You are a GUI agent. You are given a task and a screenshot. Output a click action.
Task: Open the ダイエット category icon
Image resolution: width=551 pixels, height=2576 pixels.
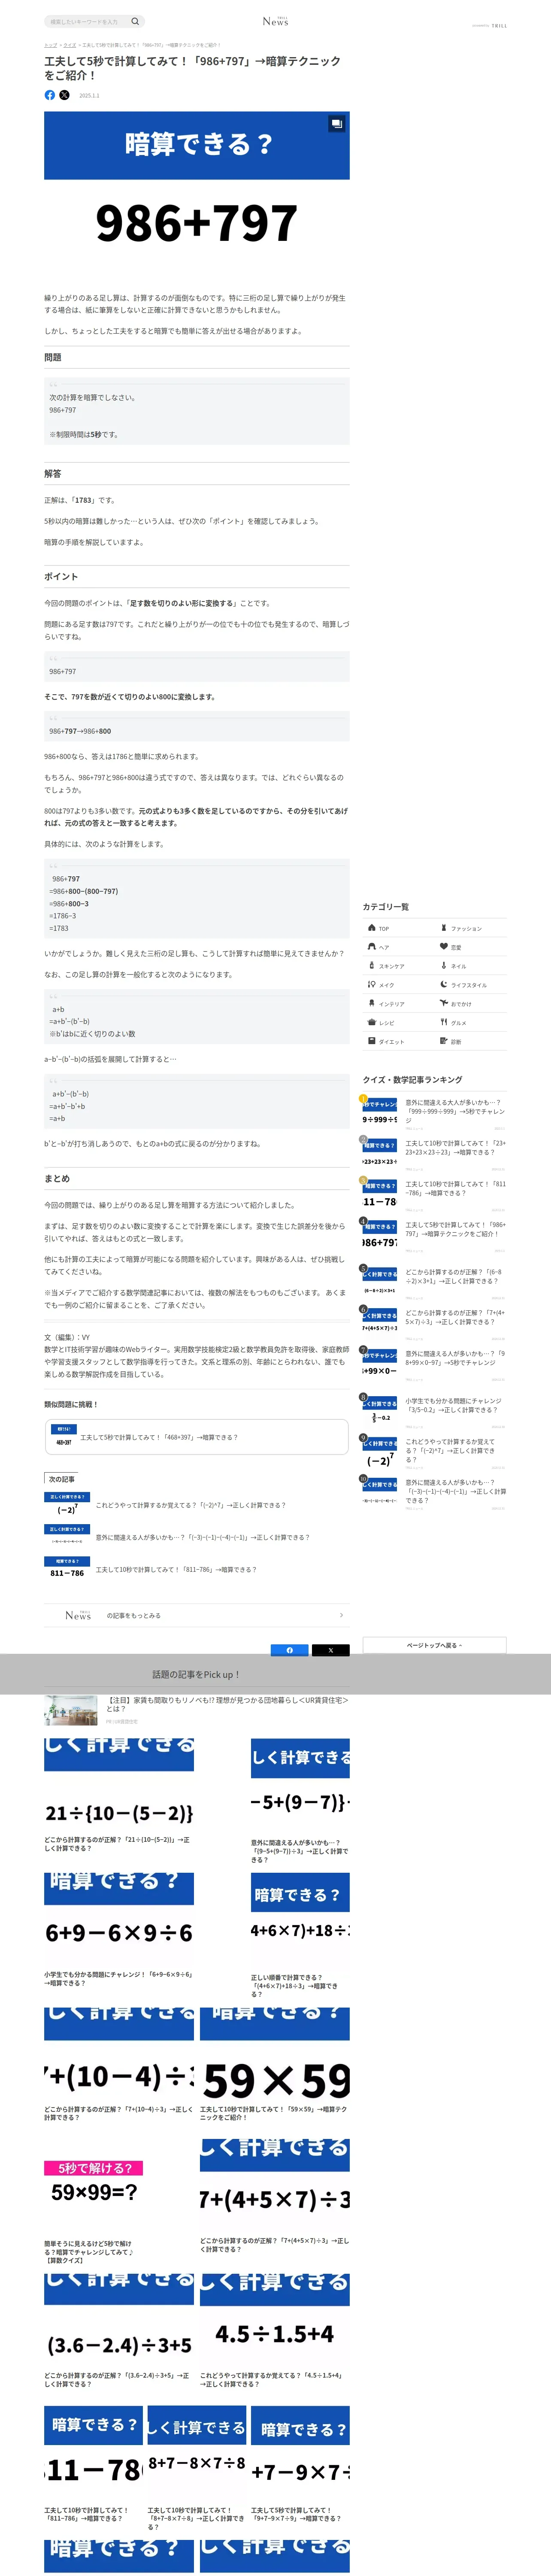click(x=372, y=1041)
